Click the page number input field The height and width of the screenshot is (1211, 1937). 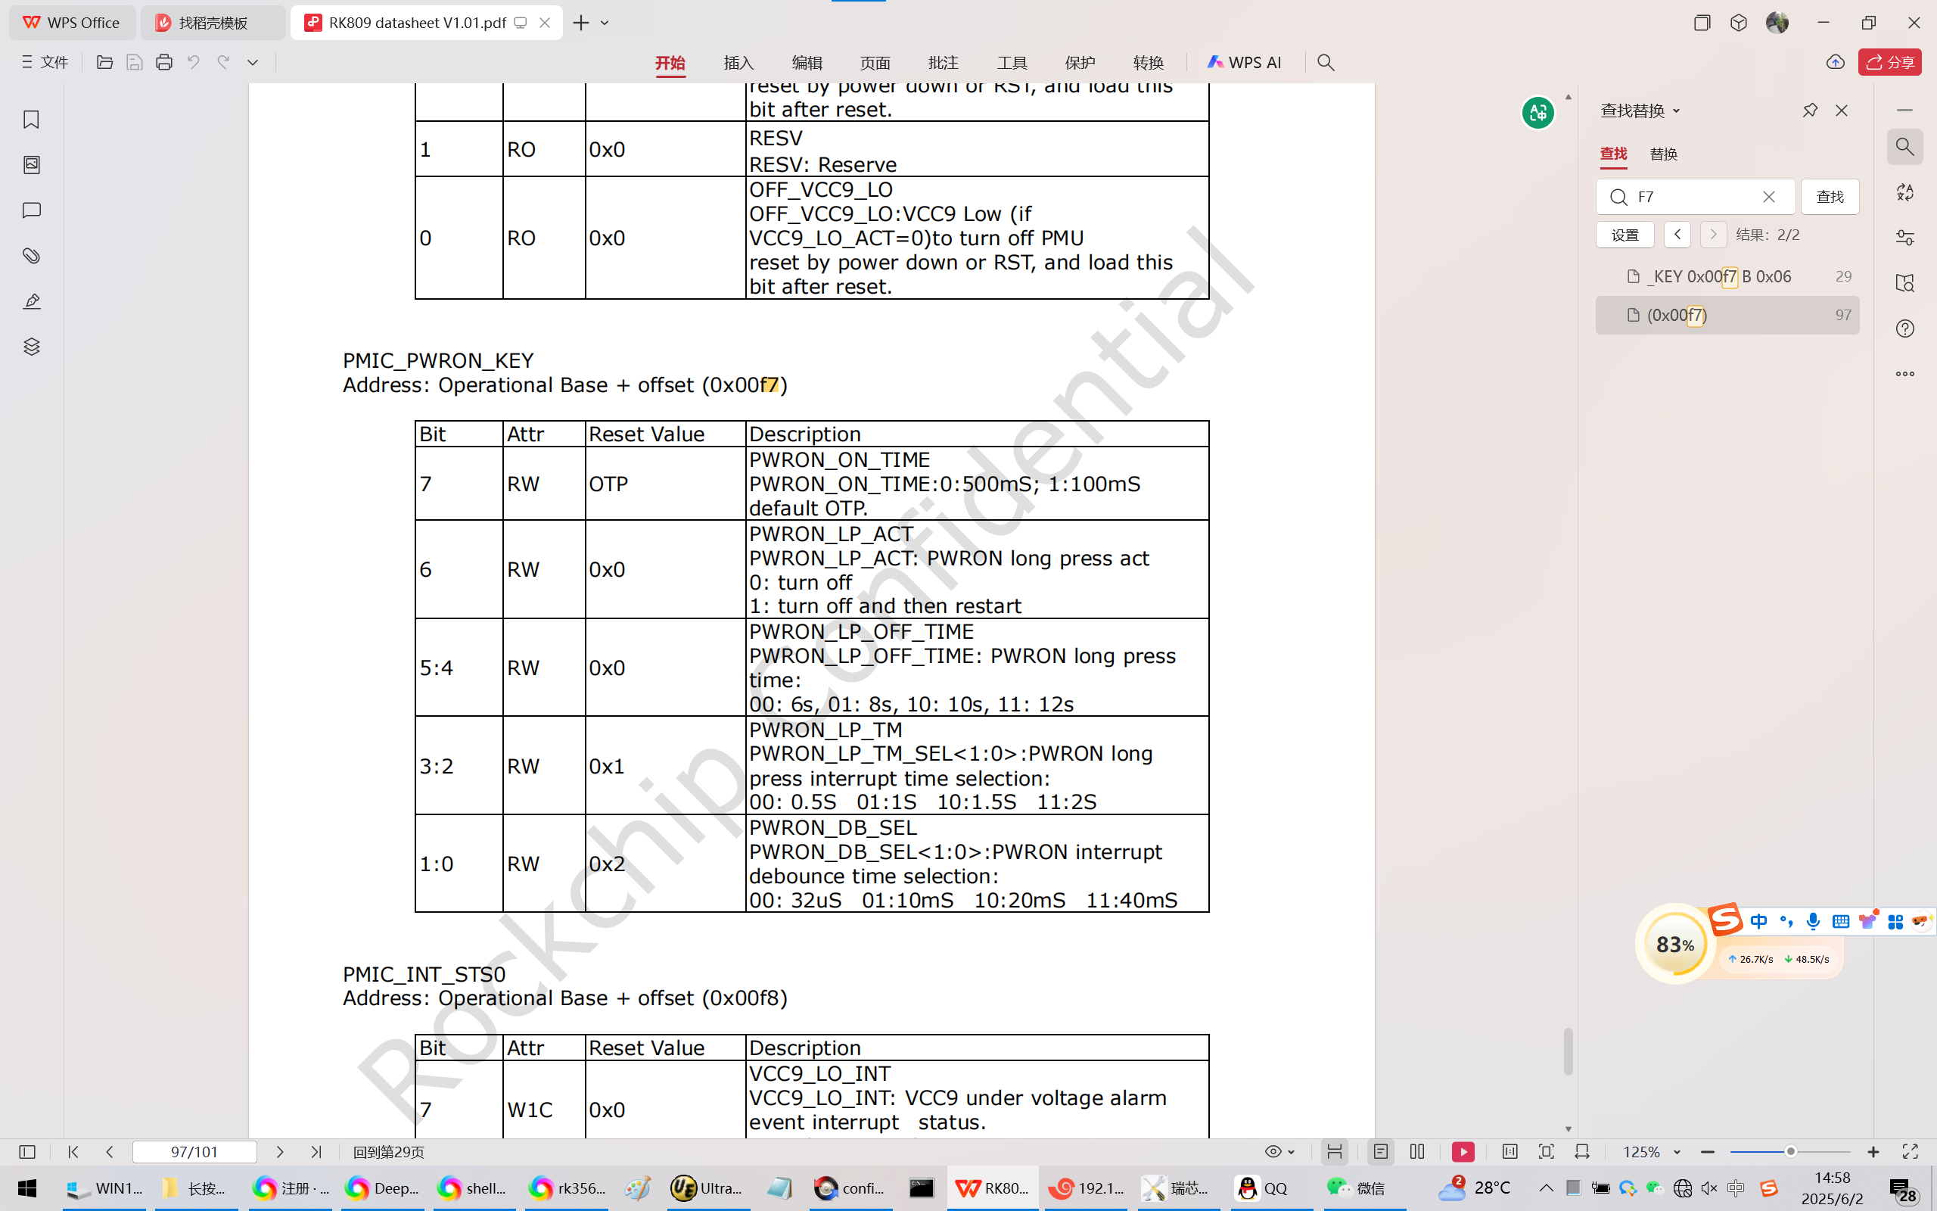click(x=194, y=1152)
